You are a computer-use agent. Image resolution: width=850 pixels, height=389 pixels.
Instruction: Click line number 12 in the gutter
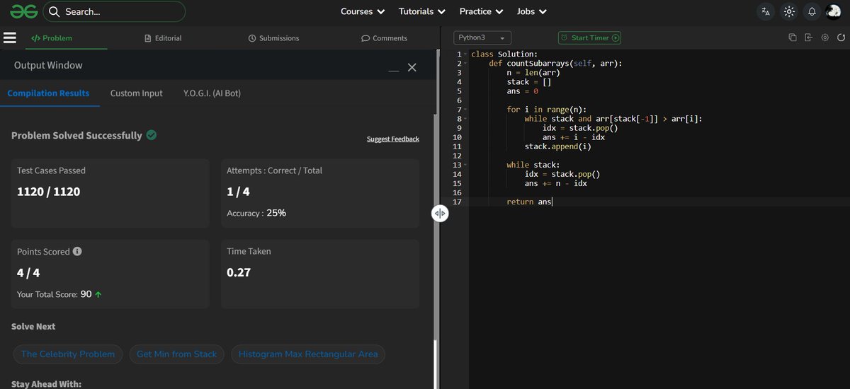pos(458,156)
